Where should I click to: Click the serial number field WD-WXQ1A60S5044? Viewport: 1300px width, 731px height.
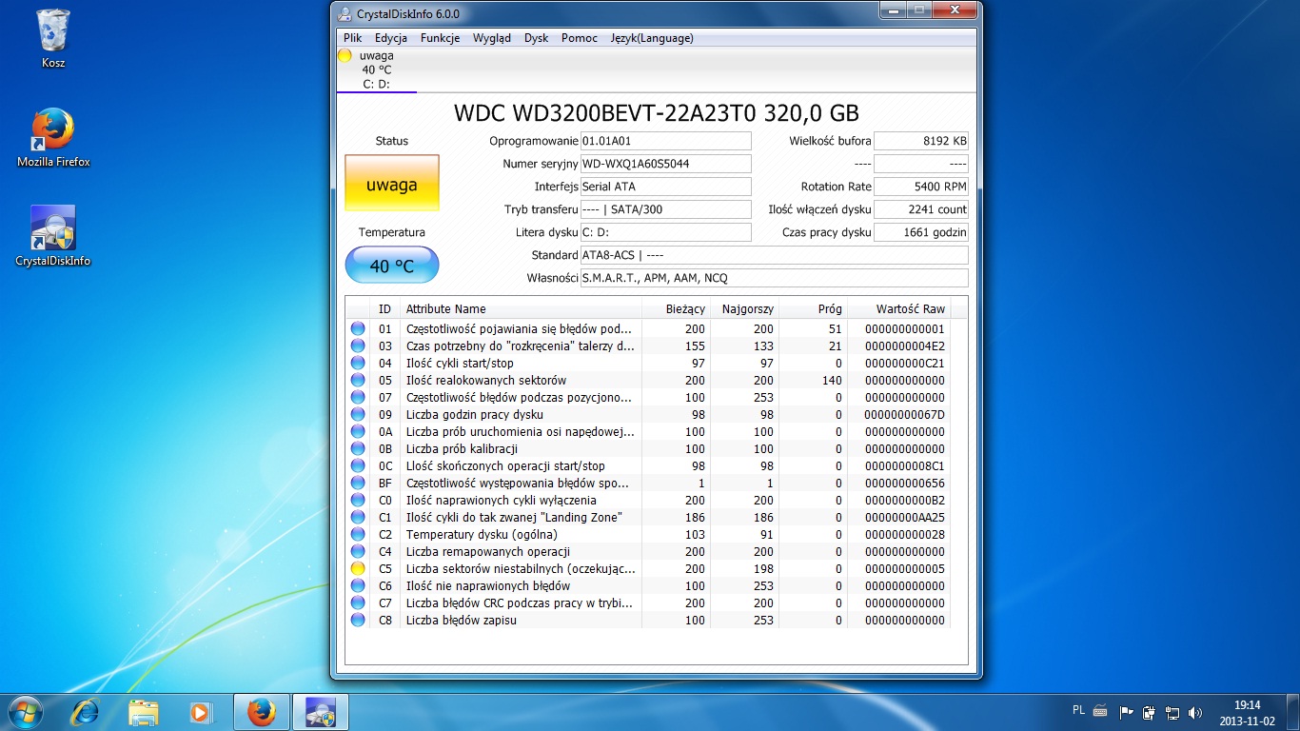[665, 164]
